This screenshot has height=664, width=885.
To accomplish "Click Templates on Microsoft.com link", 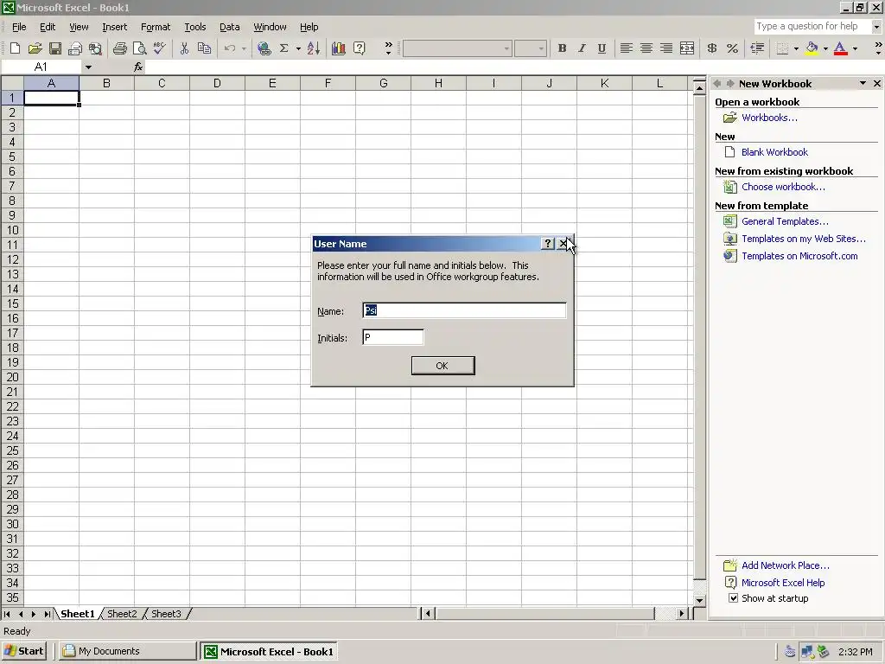I will 799,256.
